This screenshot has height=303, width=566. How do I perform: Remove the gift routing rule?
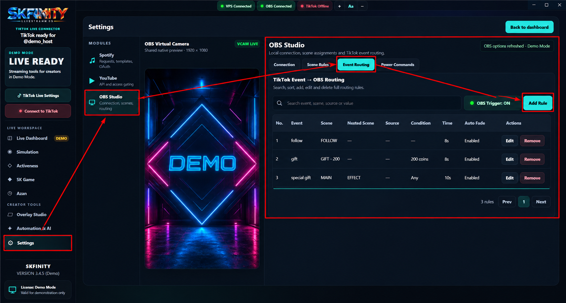pos(532,159)
